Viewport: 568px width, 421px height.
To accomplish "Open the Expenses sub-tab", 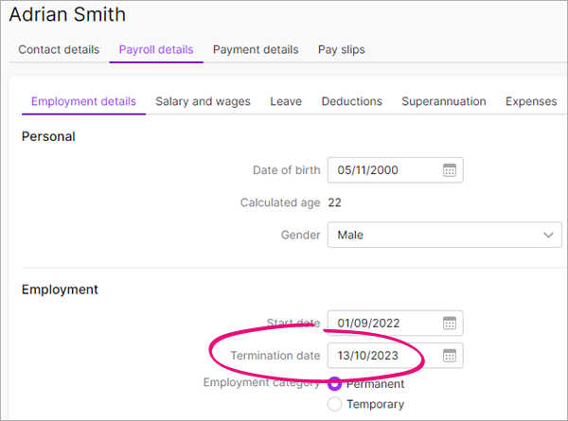I will coord(531,101).
